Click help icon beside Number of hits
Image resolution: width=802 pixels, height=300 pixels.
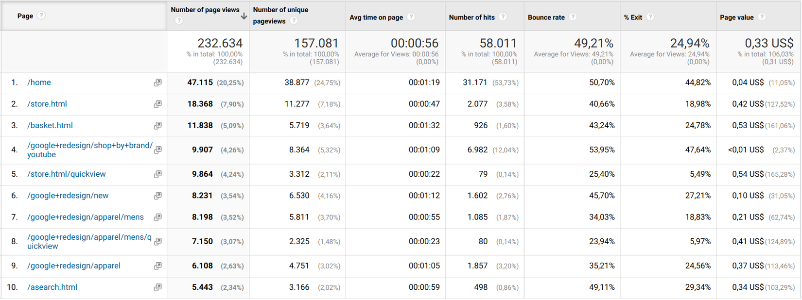pos(503,17)
